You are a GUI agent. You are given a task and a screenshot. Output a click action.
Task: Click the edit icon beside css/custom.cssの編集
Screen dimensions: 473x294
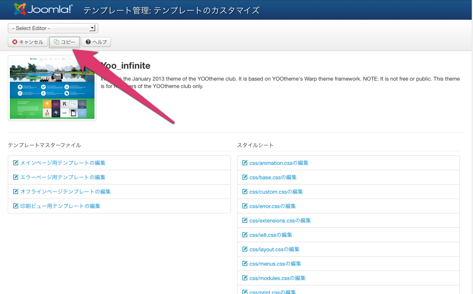click(244, 192)
